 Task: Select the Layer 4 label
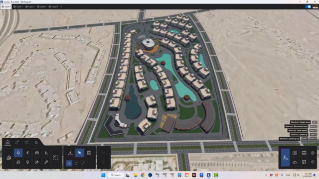coord(43,6)
